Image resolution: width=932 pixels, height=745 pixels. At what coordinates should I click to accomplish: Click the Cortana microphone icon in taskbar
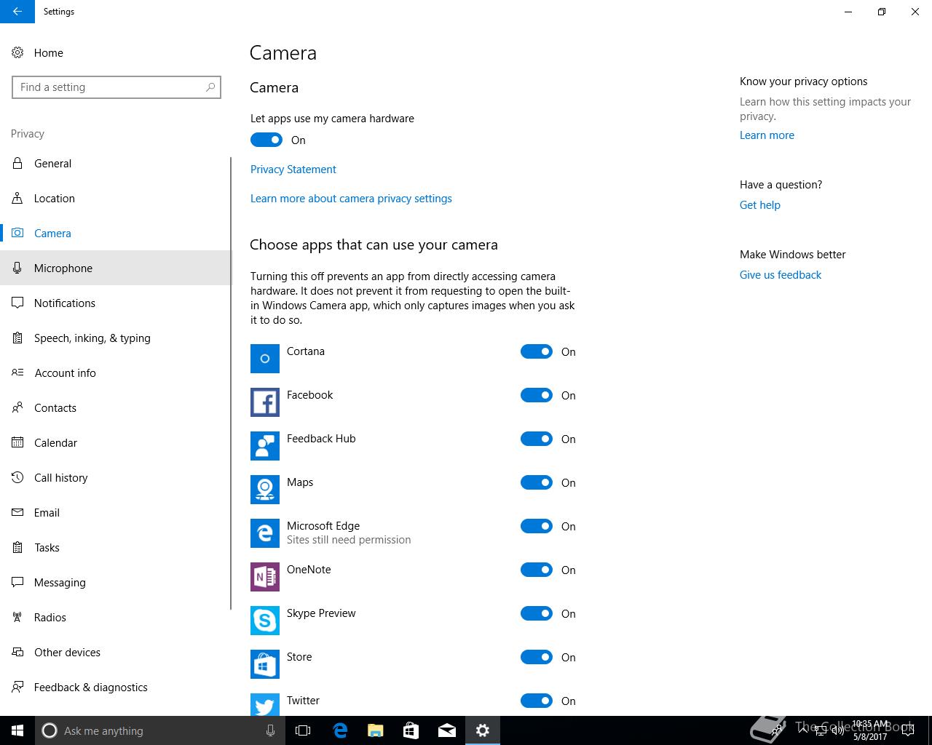pos(270,730)
